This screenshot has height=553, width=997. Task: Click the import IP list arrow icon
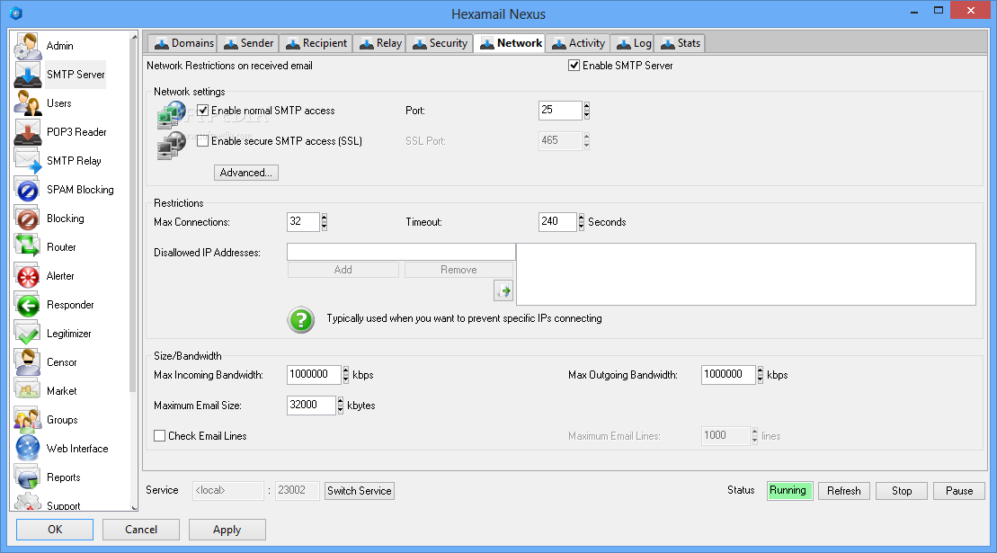503,291
